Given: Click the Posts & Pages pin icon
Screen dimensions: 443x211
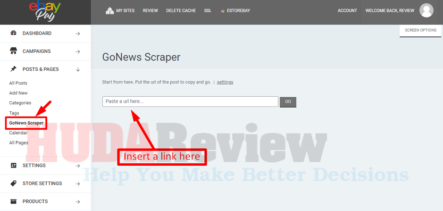Looking at the screenshot, I should 13,69.
